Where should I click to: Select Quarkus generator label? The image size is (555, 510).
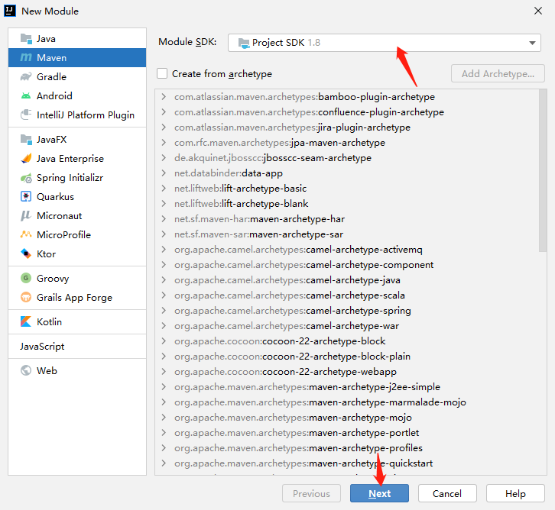coord(55,197)
